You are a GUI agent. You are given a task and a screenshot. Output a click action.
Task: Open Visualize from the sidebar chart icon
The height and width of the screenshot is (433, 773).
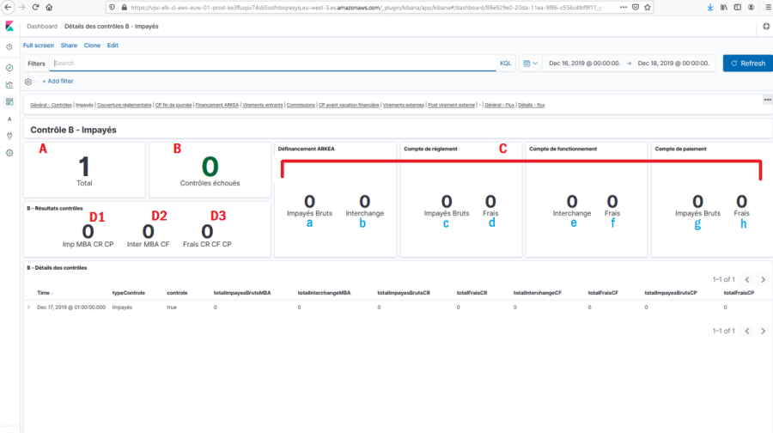[9, 84]
